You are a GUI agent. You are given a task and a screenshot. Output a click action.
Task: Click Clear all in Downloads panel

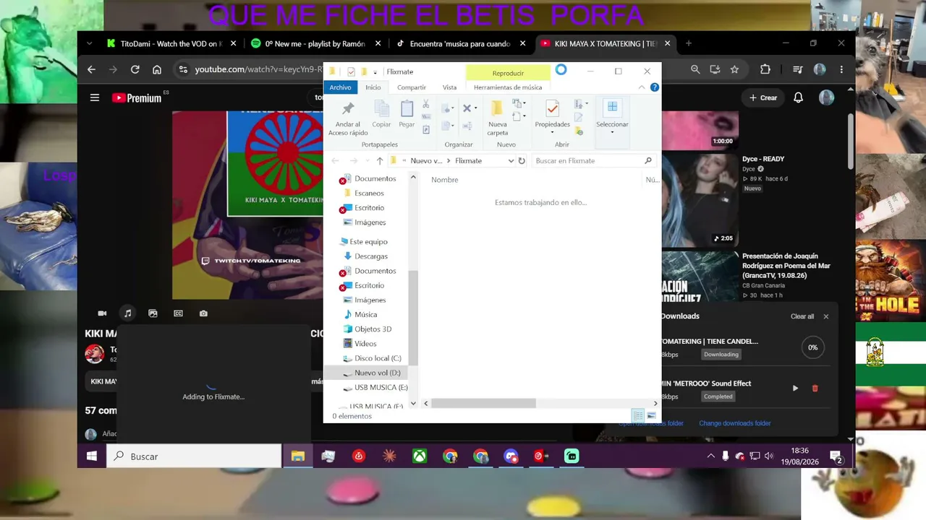pyautogui.click(x=802, y=316)
